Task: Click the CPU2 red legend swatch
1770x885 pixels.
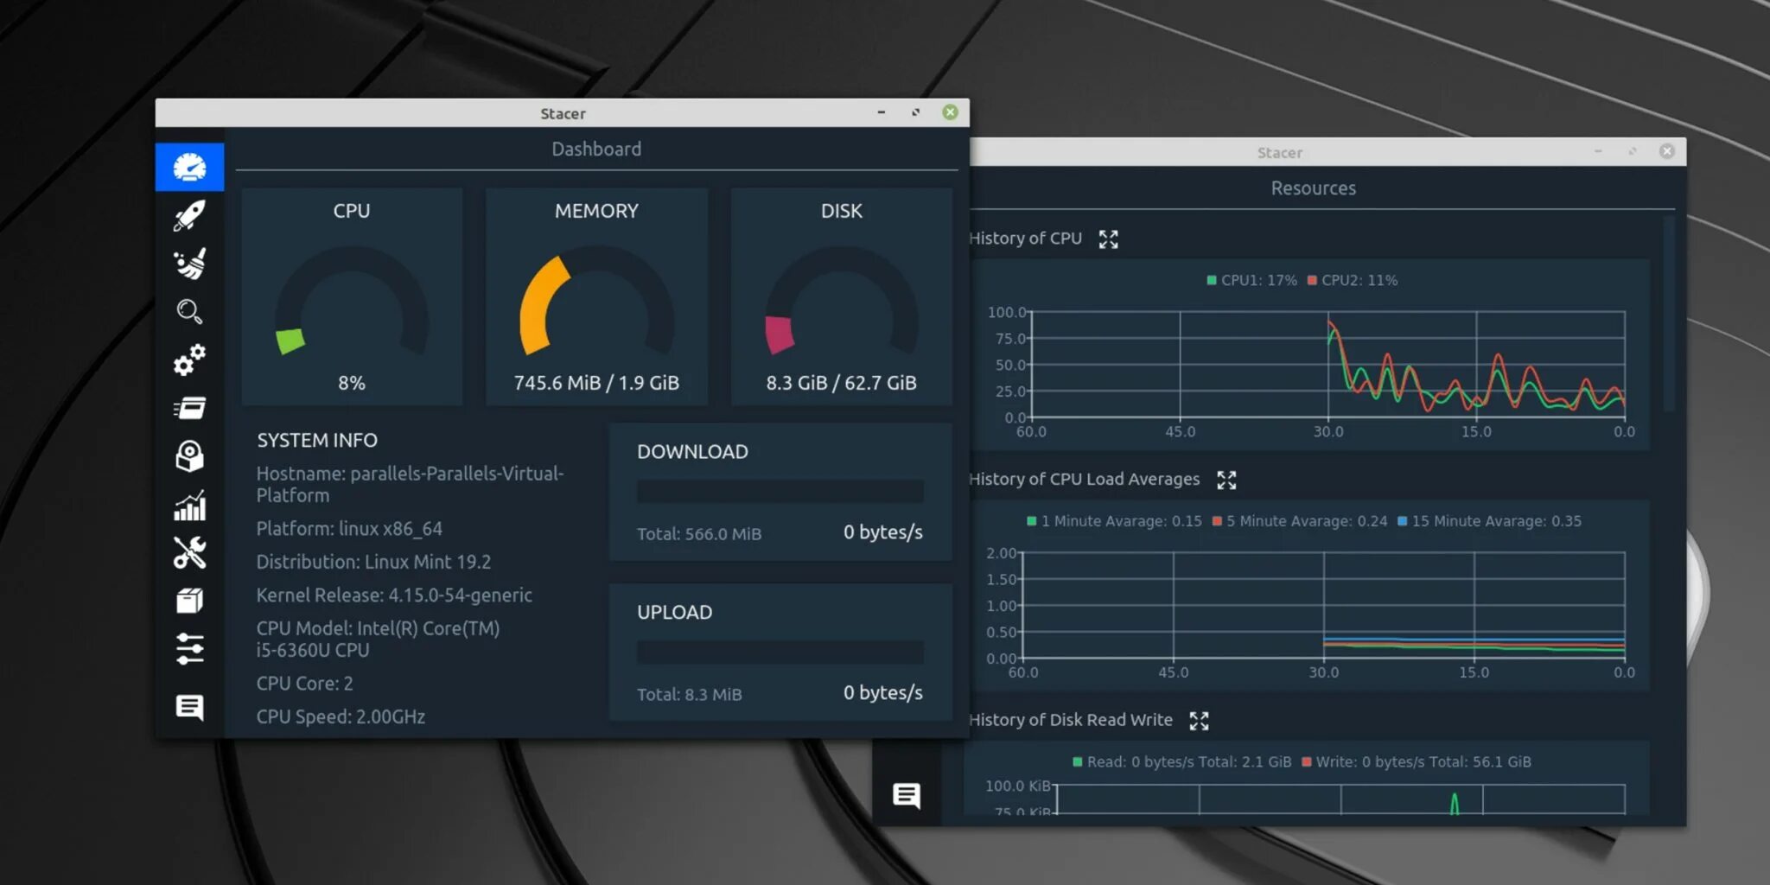Action: pyautogui.click(x=1312, y=281)
